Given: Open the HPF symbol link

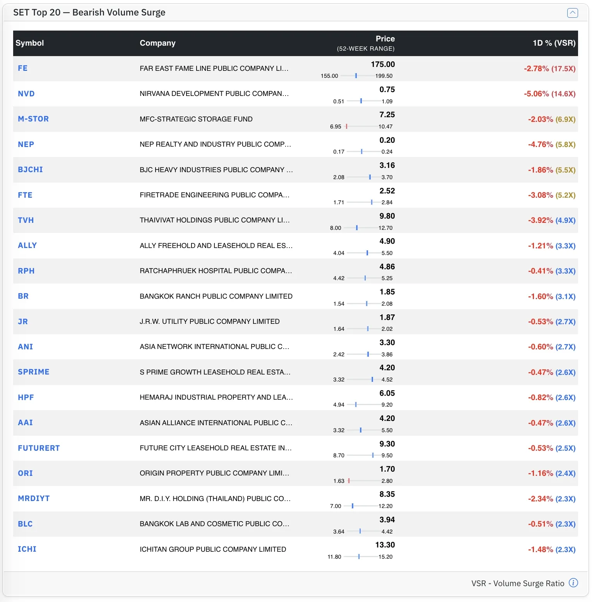Looking at the screenshot, I should coord(26,397).
